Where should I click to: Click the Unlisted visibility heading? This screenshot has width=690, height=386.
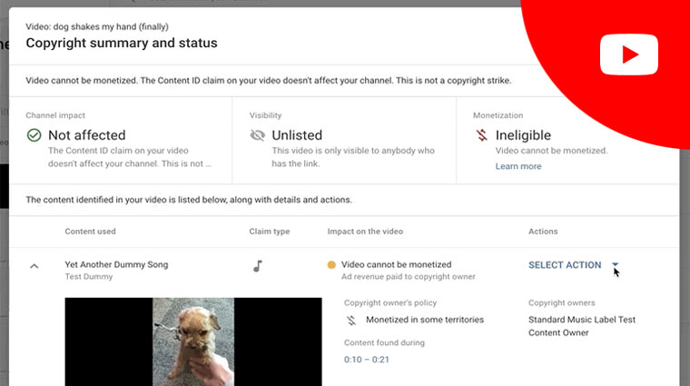coord(297,135)
